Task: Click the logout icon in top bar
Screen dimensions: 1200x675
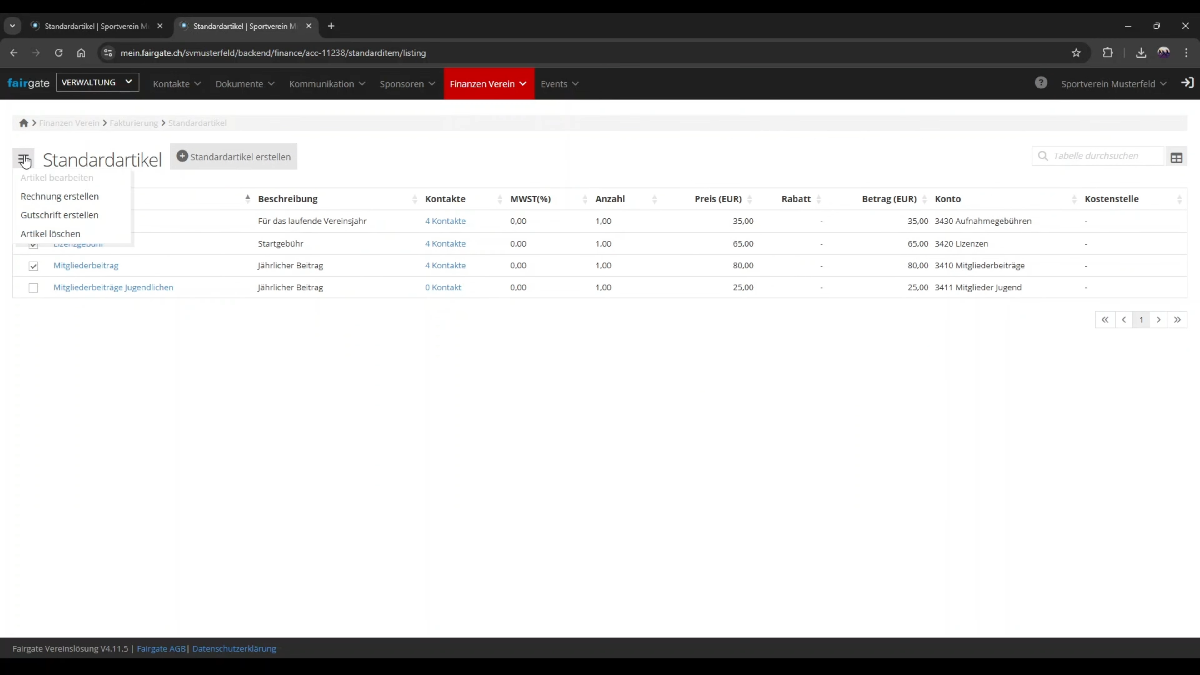Action: tap(1187, 83)
